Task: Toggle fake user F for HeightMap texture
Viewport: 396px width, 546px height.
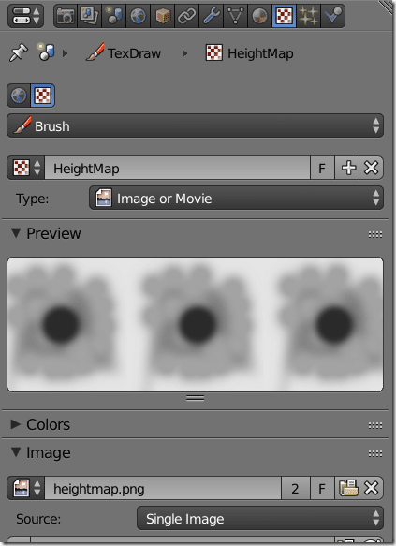Action: [322, 169]
